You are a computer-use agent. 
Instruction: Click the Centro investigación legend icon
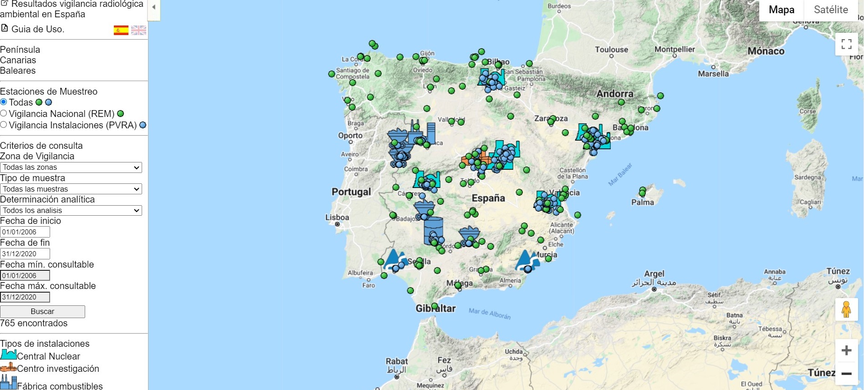8,367
